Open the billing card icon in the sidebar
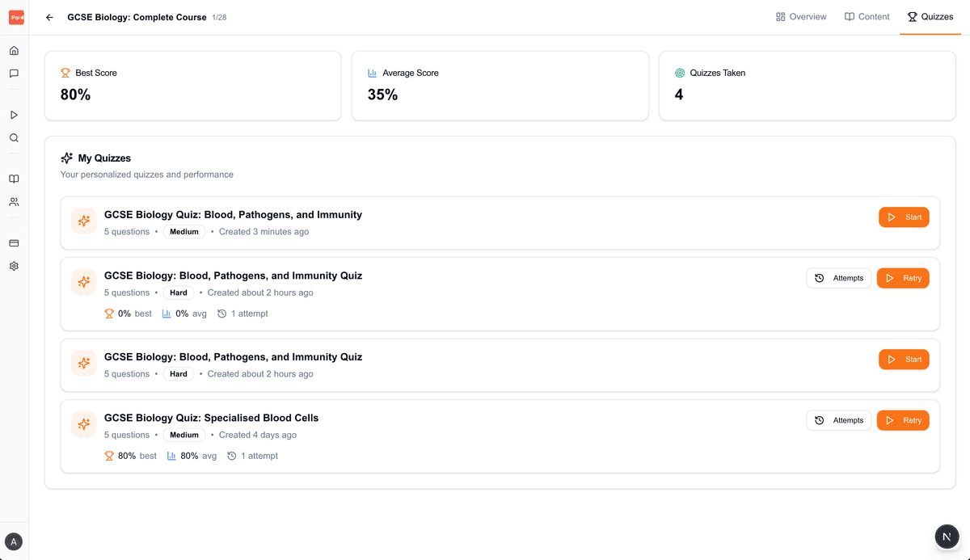This screenshot has height=560, width=970. point(13,243)
